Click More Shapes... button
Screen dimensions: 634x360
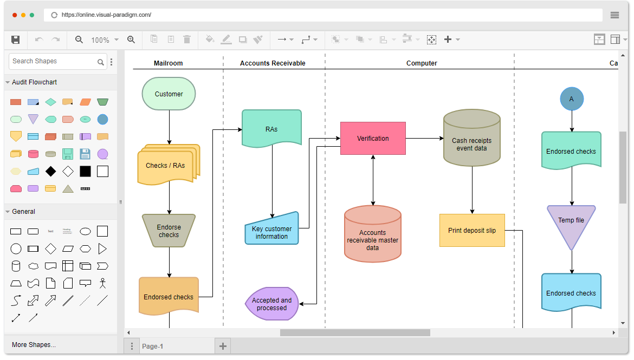[34, 345]
